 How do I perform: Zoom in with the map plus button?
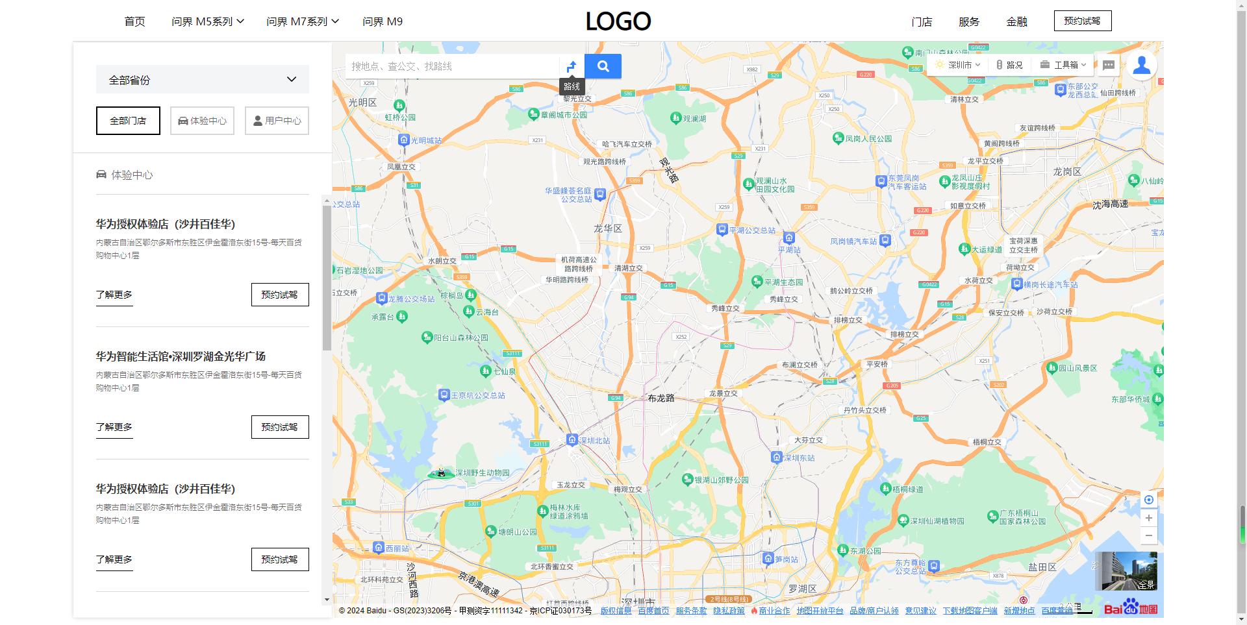[1149, 518]
